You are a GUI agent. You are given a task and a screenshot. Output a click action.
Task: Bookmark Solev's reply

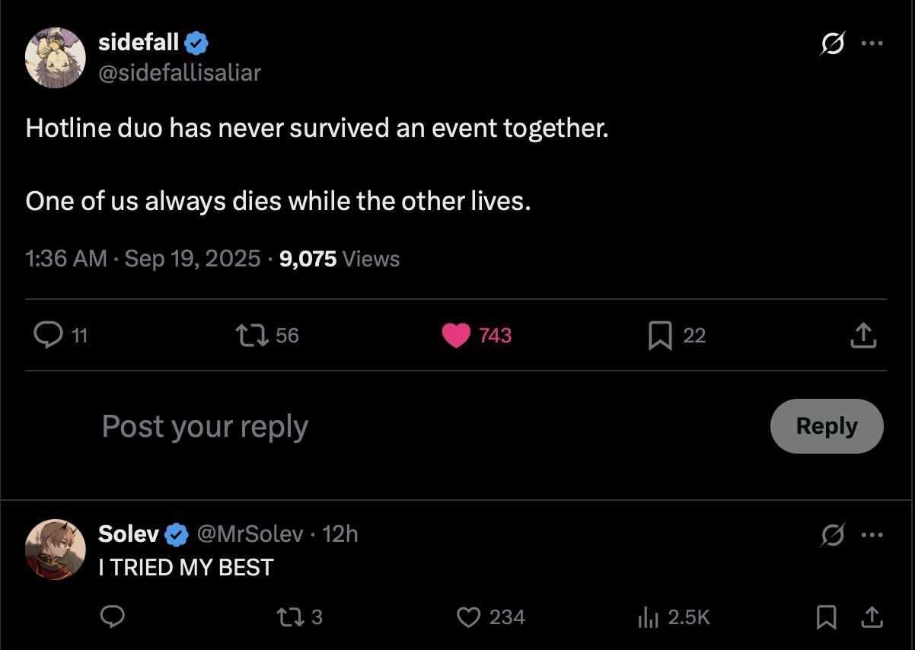click(825, 617)
